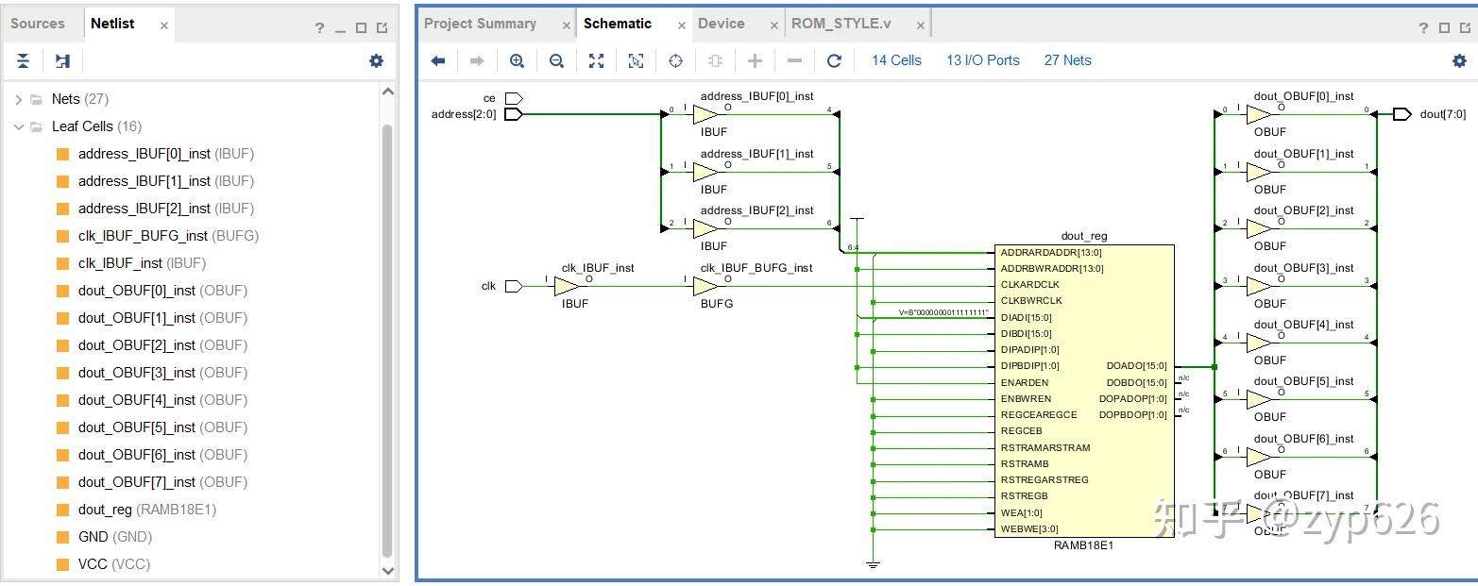Click the Select Area zoom icon
Viewport: 1478px width, 586px height.
tap(636, 60)
